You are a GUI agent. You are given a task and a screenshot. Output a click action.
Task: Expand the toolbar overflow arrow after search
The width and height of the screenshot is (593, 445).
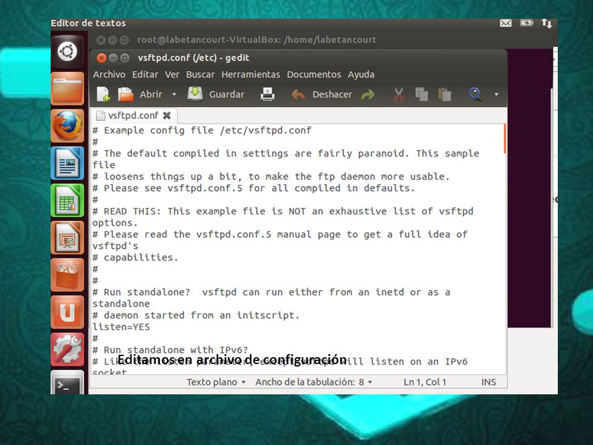click(496, 94)
